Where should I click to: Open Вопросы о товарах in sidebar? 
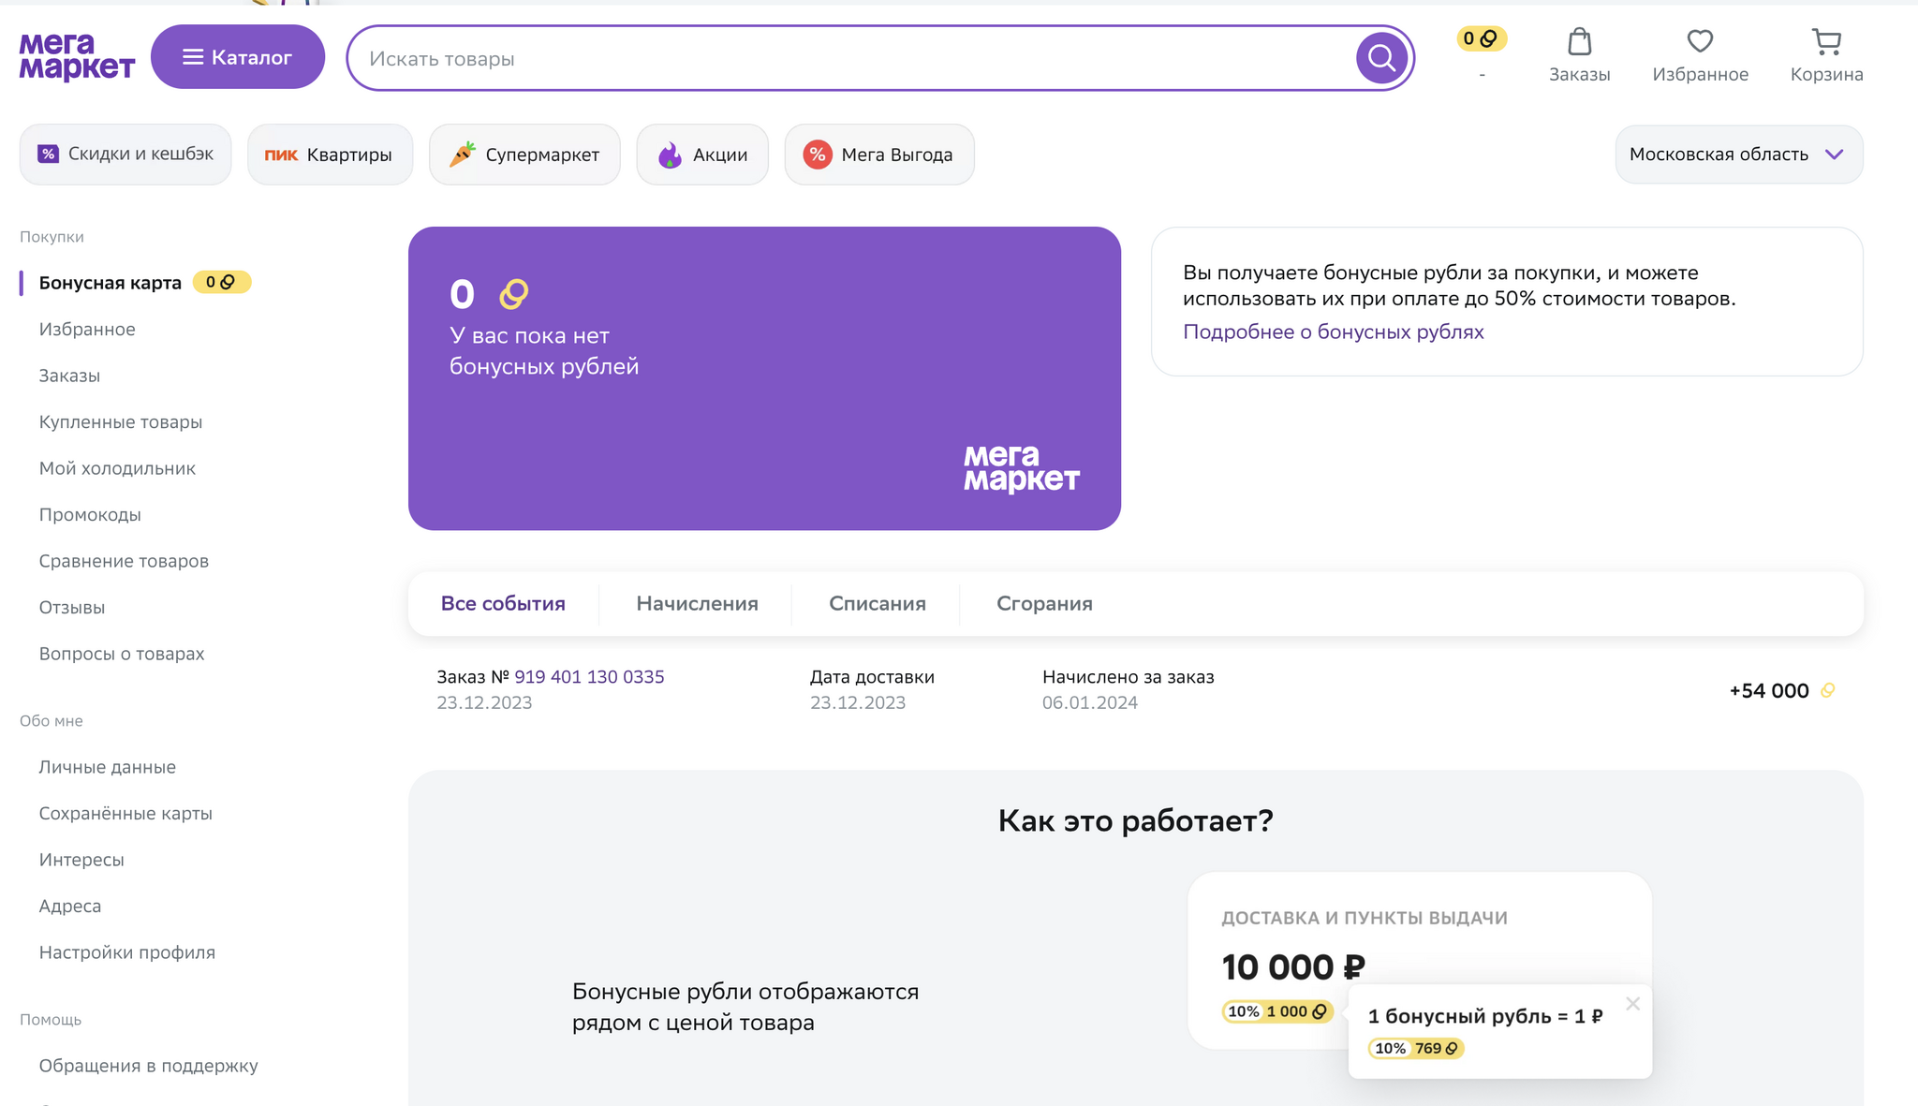[122, 654]
